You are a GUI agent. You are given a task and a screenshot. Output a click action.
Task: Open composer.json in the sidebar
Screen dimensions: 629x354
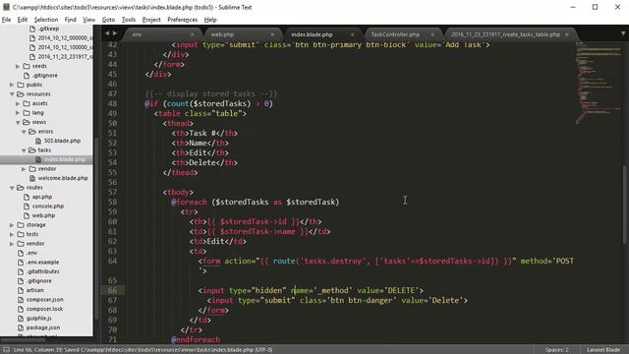pyautogui.click(x=44, y=299)
